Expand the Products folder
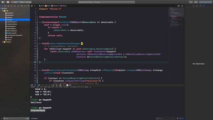The height and width of the screenshot is (120, 213). pyautogui.click(x=3, y=42)
